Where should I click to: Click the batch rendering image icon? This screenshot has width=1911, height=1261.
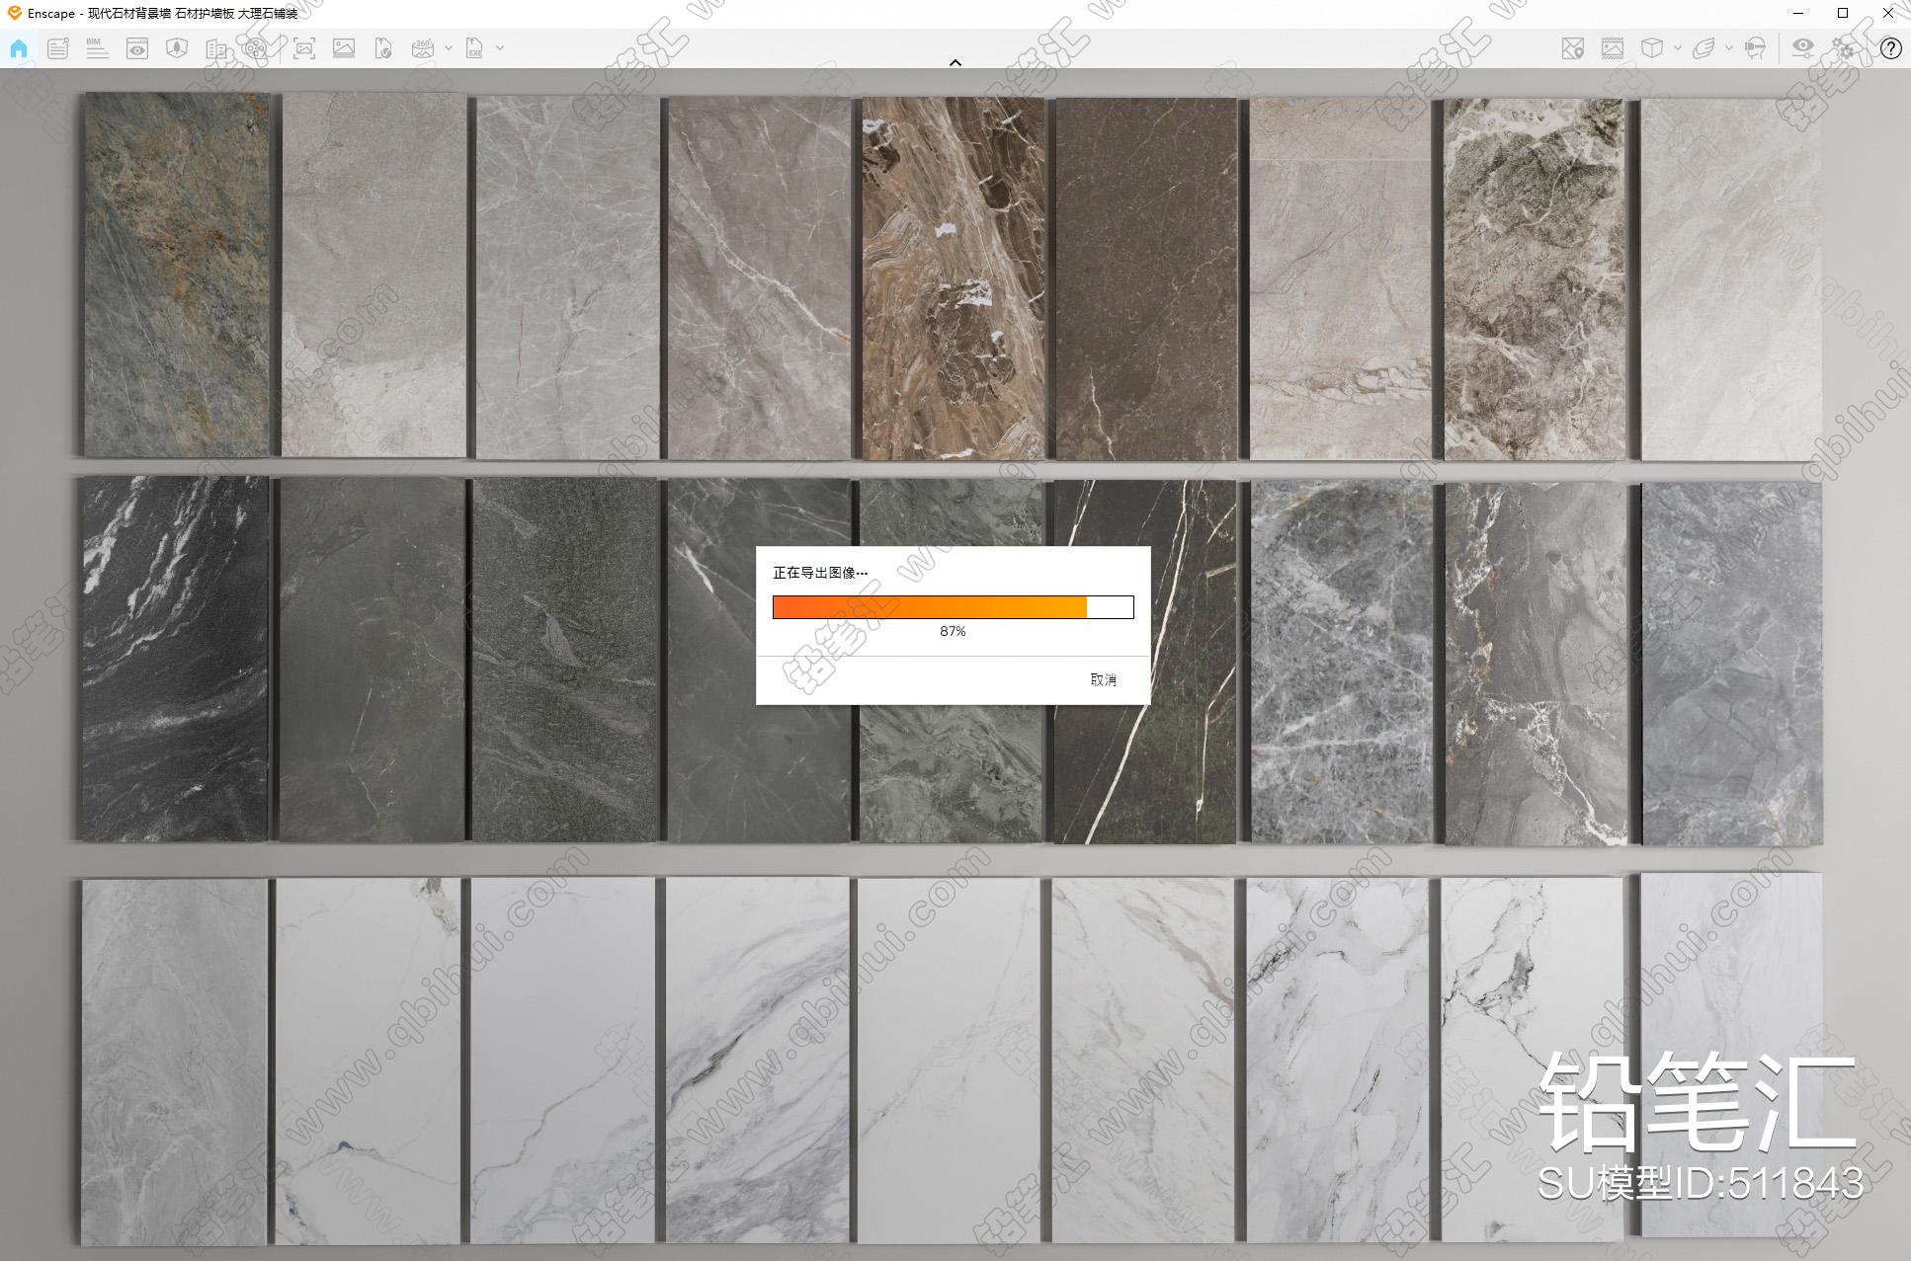[x=344, y=48]
